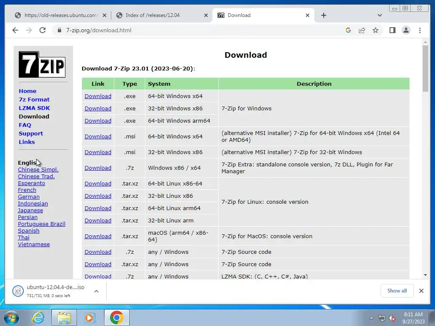
Task: Click Show all downloads button
Action: coord(397,291)
